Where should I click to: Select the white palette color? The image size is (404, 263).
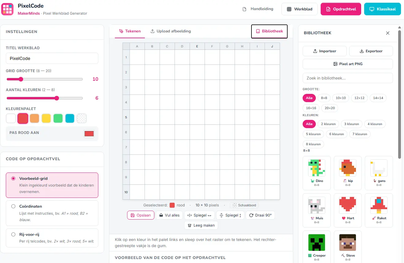pos(11,118)
